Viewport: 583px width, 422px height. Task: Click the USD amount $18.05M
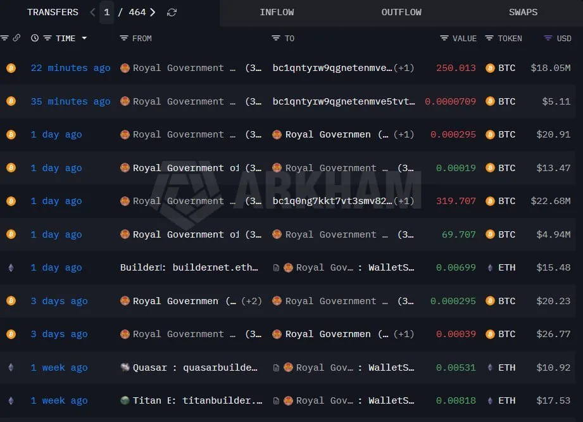[x=551, y=68]
